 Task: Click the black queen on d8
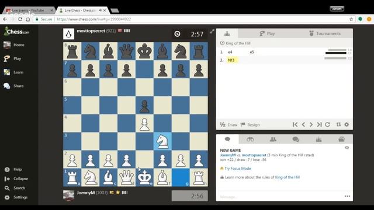click(x=126, y=51)
